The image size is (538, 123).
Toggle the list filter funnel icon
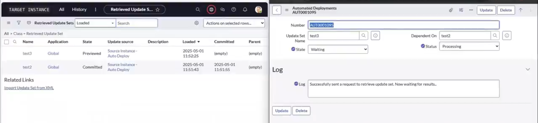coord(19,23)
